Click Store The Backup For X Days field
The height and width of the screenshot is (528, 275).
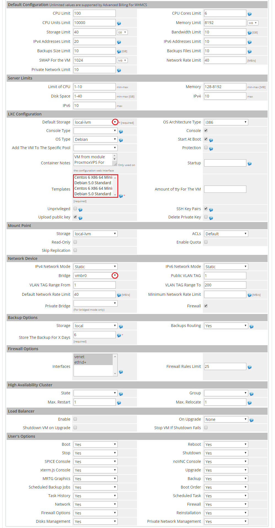pyautogui.click(x=95, y=335)
